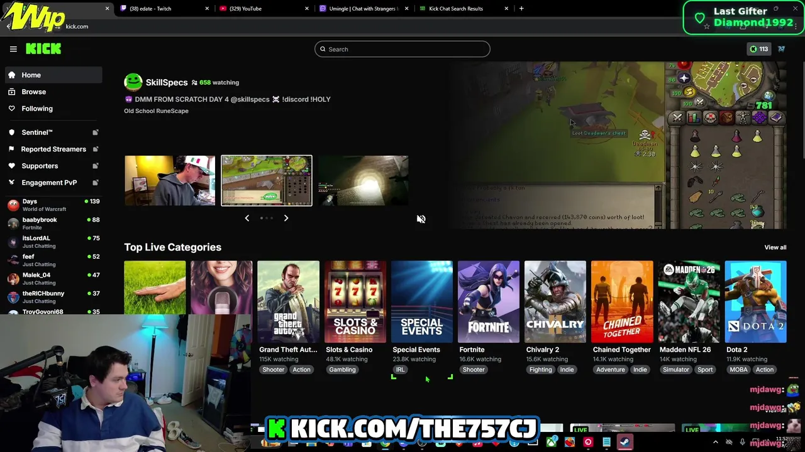Click Shooter tag under Fortnite

[474, 370]
